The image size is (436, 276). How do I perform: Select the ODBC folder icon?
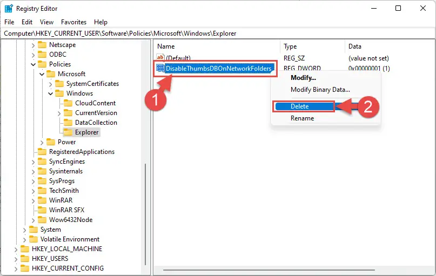click(x=42, y=55)
